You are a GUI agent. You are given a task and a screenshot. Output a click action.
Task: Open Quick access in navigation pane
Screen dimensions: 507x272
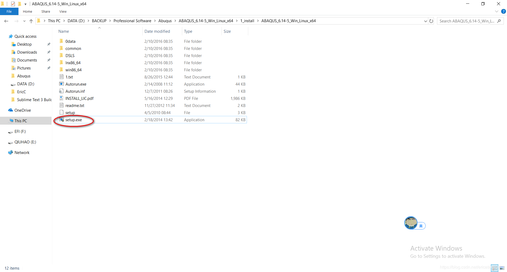point(25,36)
